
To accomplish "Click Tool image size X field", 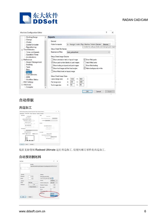I will pos(72,85).
